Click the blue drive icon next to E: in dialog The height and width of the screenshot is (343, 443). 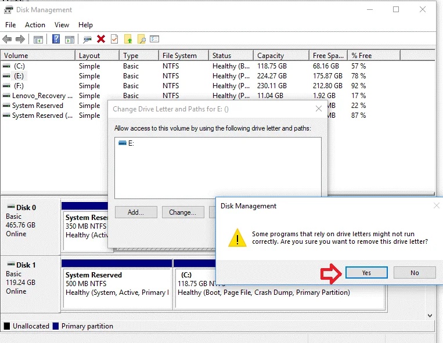click(123, 143)
